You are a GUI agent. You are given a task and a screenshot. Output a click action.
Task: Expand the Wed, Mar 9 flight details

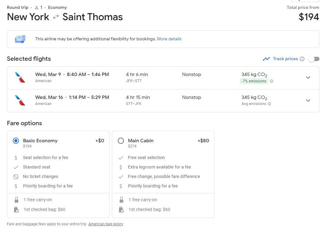point(308,78)
